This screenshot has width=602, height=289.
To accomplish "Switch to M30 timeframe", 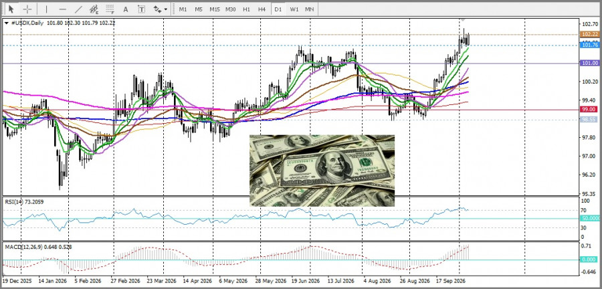I will (x=231, y=9).
